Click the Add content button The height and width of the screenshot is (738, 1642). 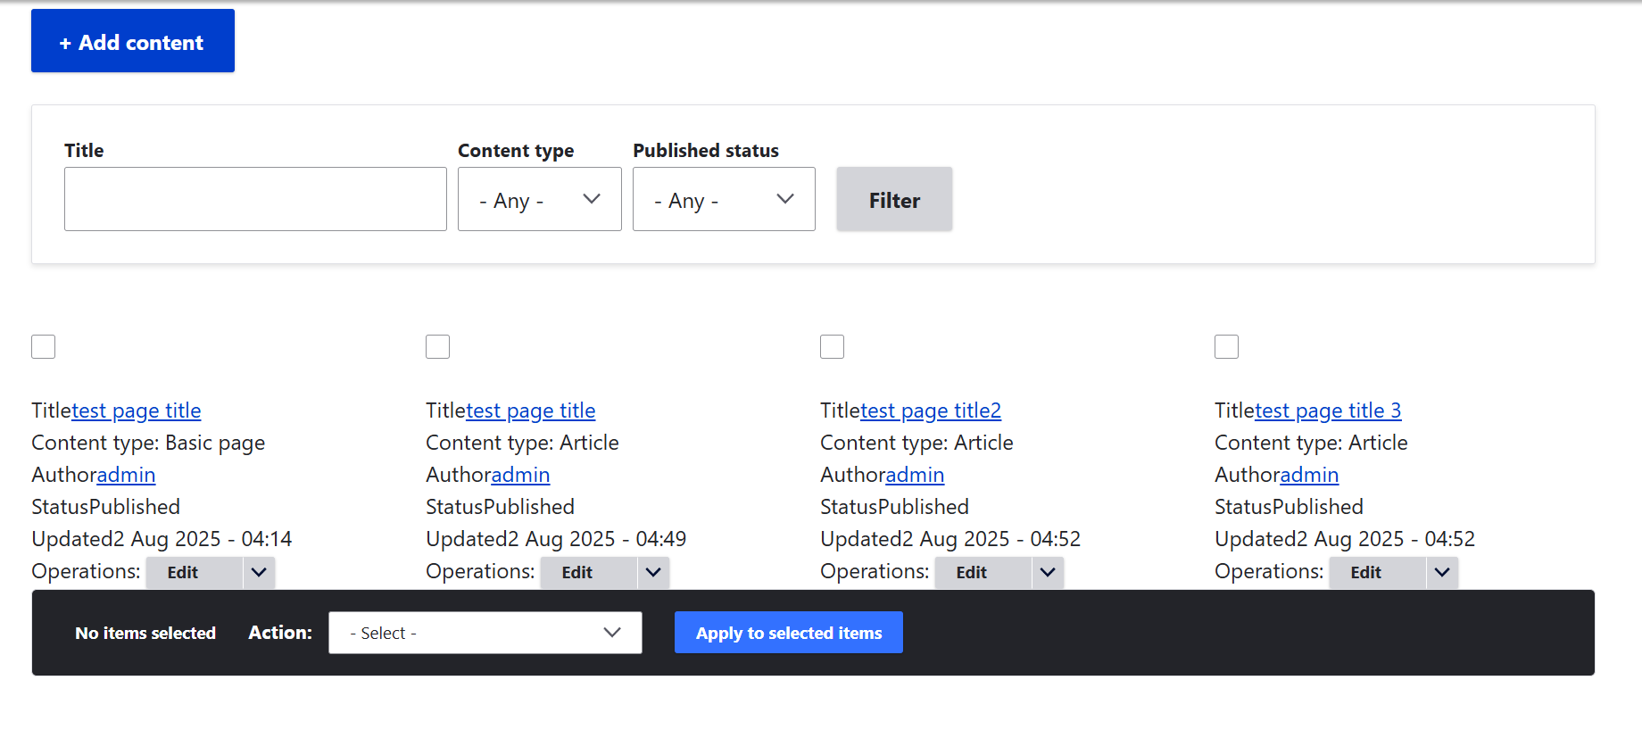coord(132,41)
